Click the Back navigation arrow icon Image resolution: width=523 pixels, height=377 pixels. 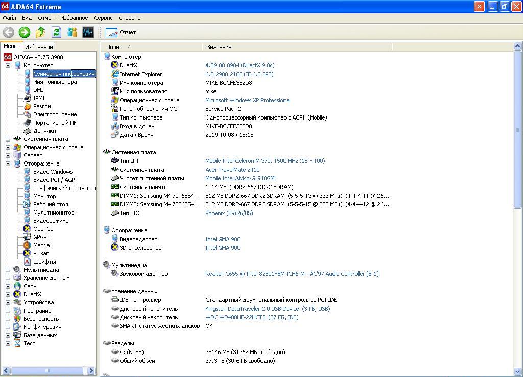pos(9,32)
